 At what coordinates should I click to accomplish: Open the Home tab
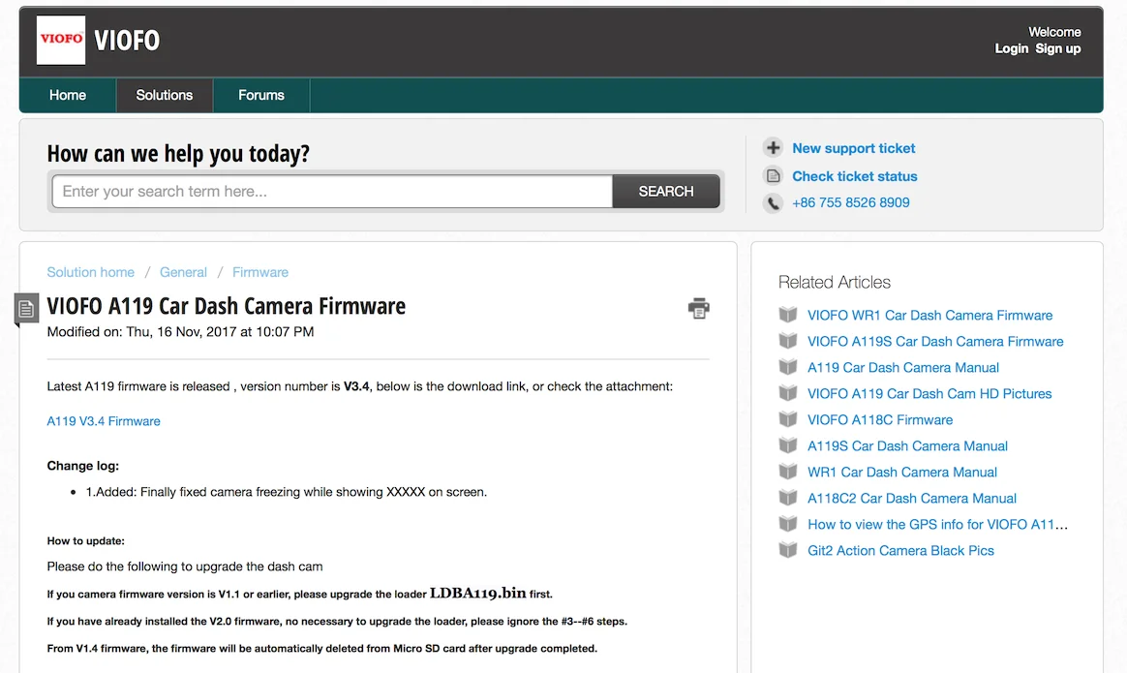[x=68, y=95]
